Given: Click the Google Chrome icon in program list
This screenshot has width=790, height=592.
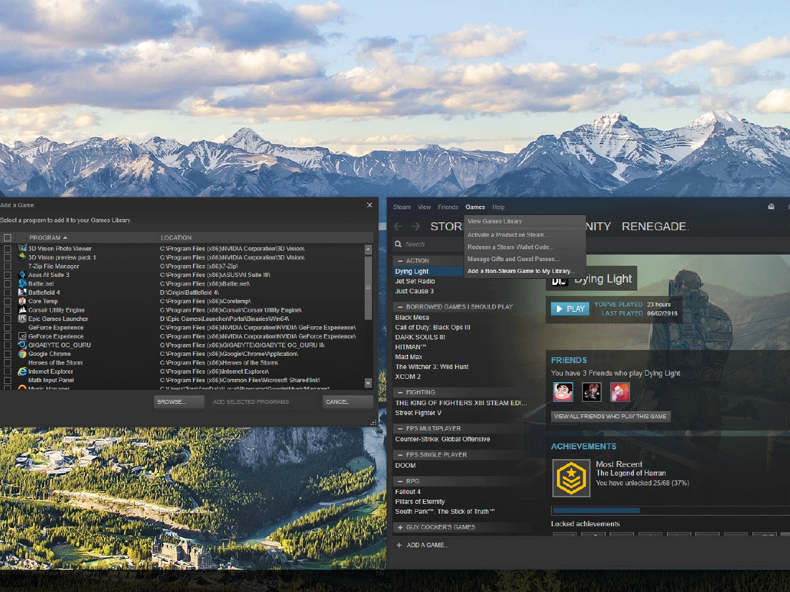Looking at the screenshot, I should (22, 354).
